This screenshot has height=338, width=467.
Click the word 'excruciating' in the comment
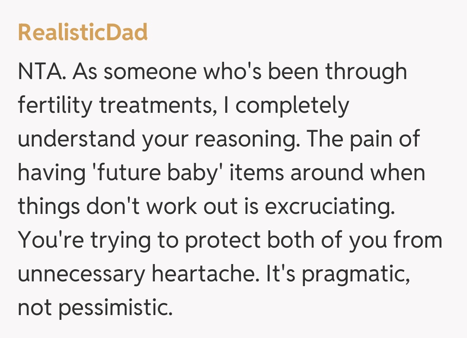329,206
